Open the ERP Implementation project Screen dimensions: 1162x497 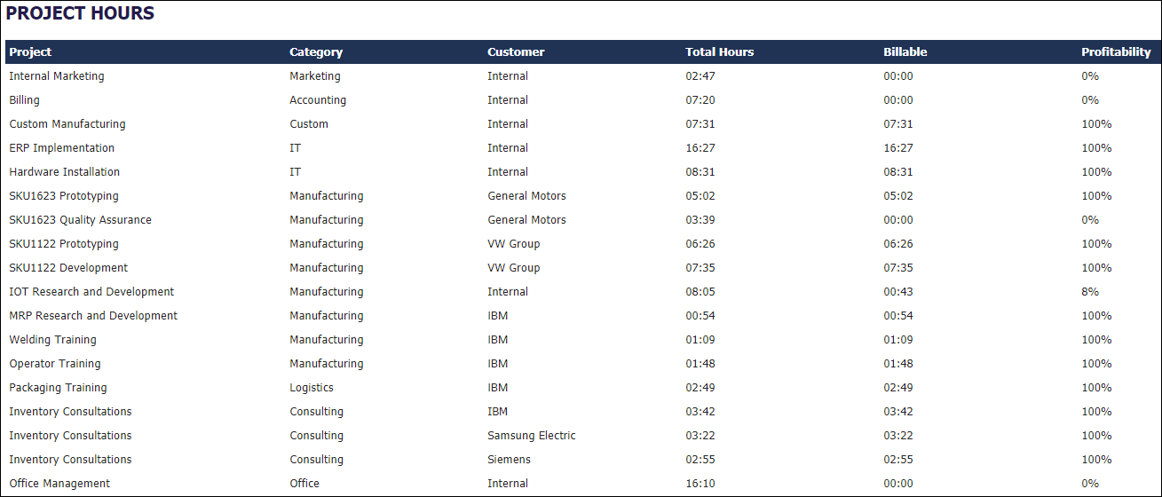[62, 148]
